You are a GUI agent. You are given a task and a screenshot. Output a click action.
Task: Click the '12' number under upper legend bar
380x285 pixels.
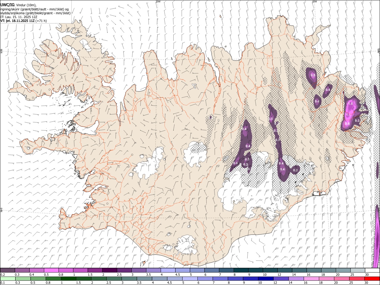[279, 275]
